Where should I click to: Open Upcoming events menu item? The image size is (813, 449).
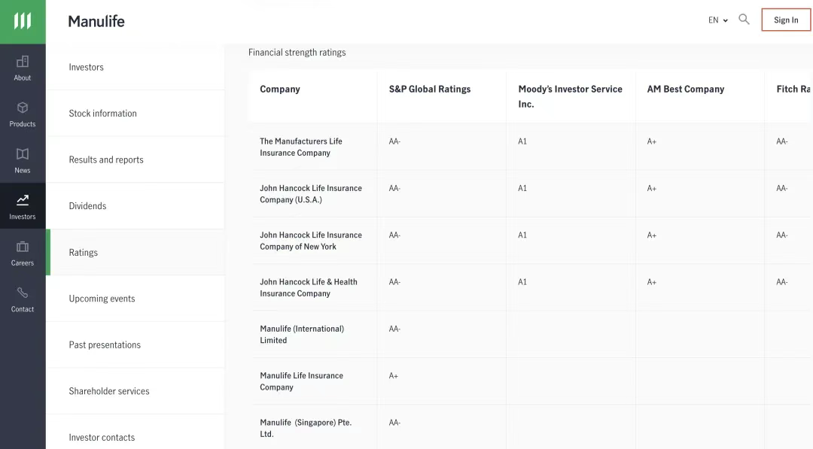click(135, 299)
